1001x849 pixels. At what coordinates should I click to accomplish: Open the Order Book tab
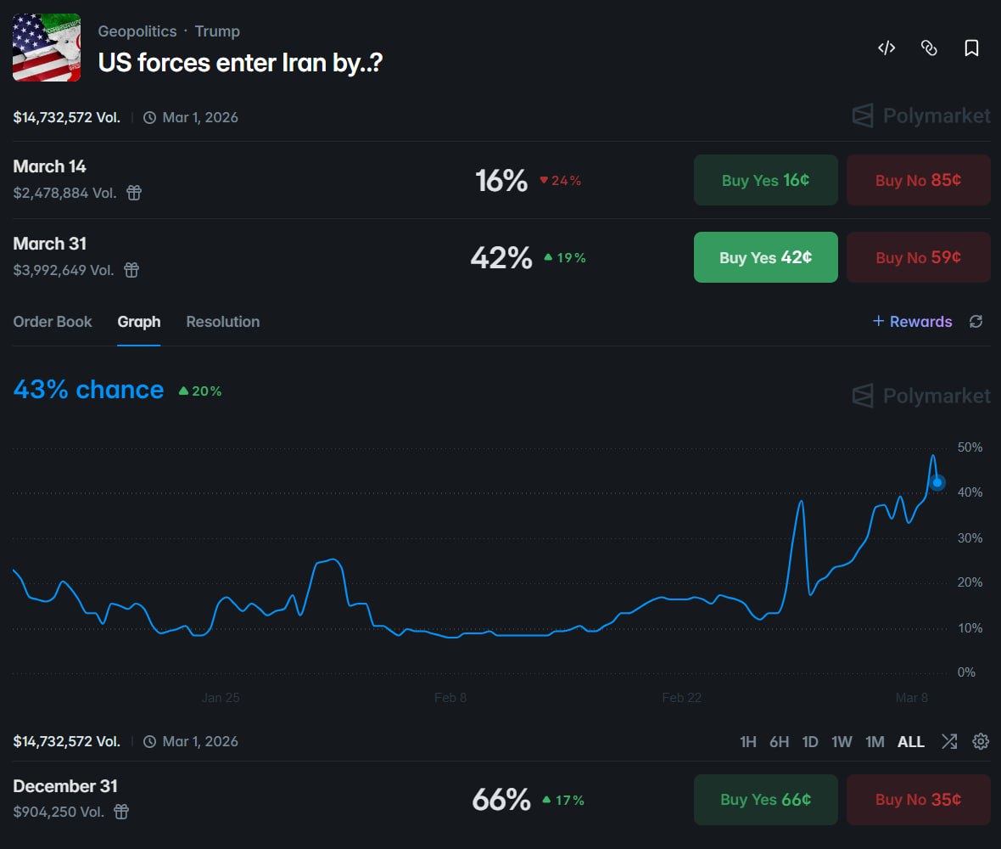coord(53,322)
